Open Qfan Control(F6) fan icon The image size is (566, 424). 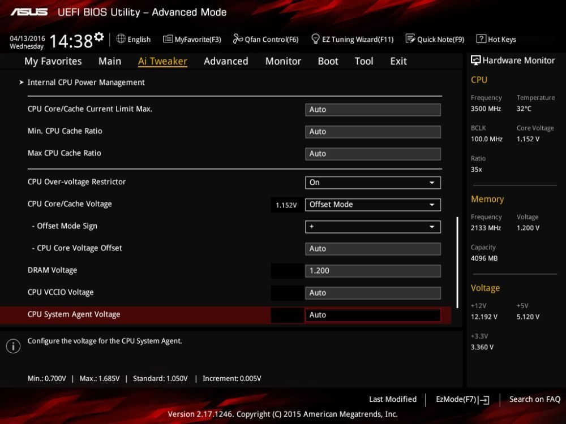pyautogui.click(x=238, y=39)
